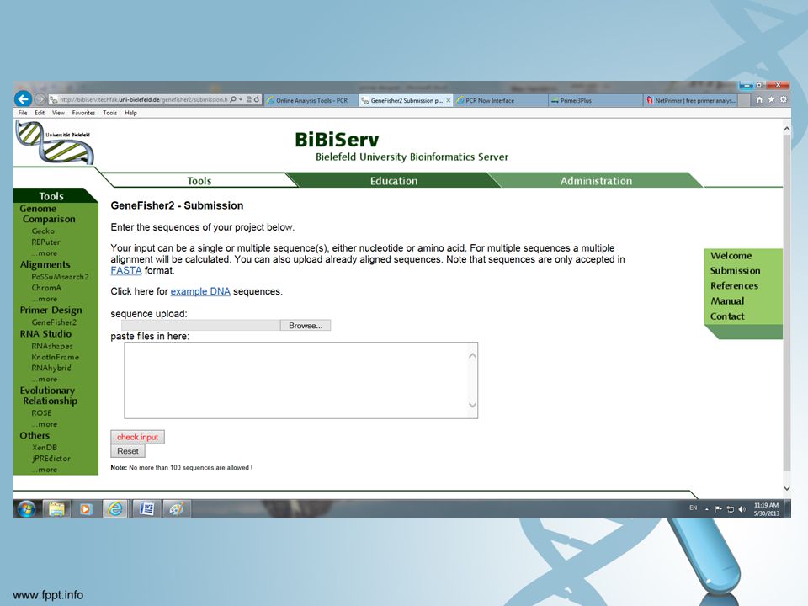Click the volume speaker tray icon
The image size is (808, 606).
[742, 509]
